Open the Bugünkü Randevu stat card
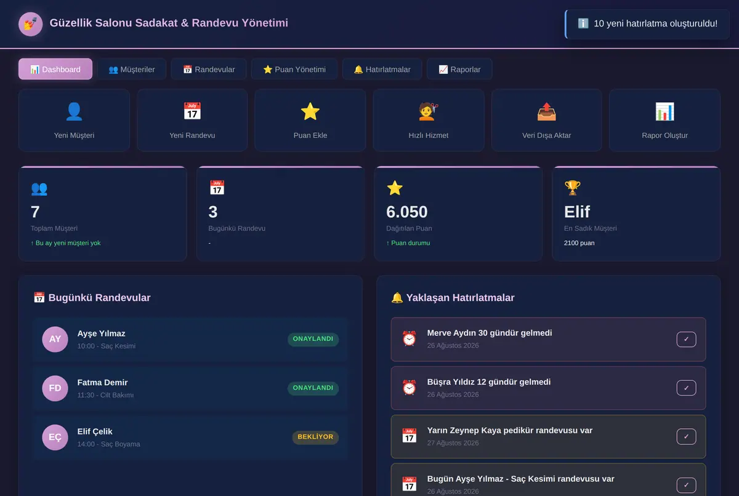 pos(281,214)
